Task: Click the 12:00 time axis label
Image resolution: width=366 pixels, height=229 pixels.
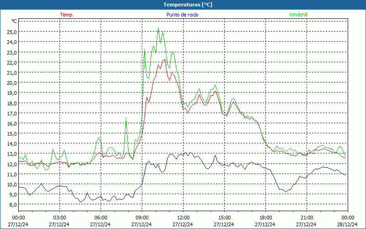Action: click(183, 218)
